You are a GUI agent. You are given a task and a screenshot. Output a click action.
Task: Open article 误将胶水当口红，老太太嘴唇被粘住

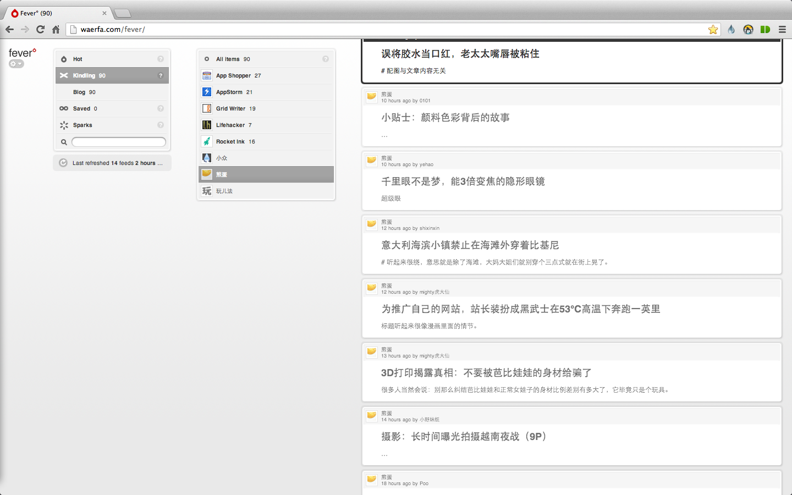tap(460, 54)
